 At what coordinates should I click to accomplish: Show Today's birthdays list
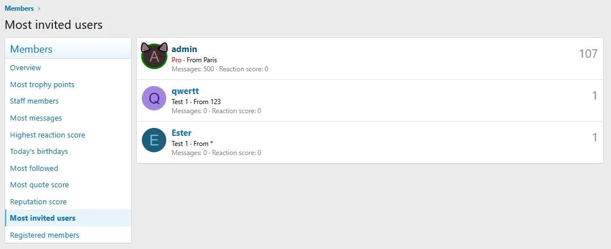coord(39,152)
